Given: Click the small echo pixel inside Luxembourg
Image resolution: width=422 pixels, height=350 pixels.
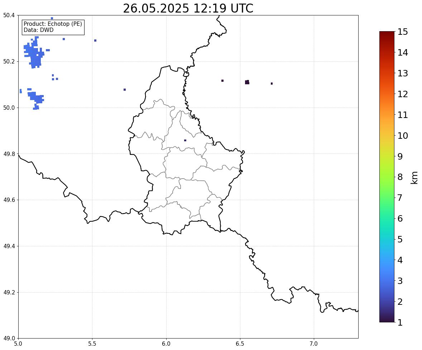Looking at the screenshot, I should click(x=185, y=140).
